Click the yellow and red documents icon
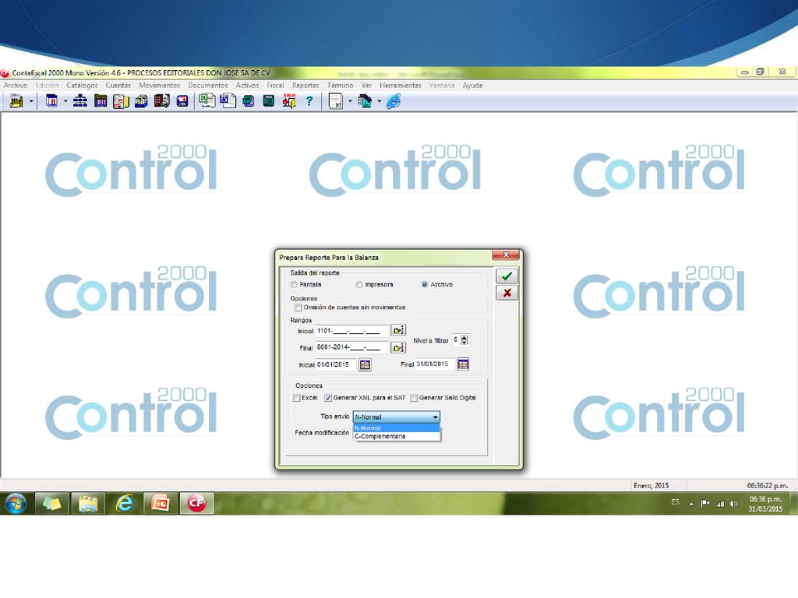 tap(121, 102)
